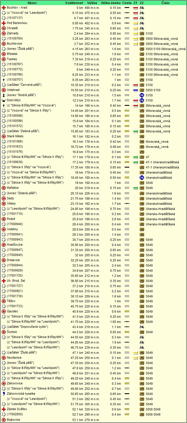
Task: Click the mill icon next to Dolní Mlýn
Action: click(4, 100)
